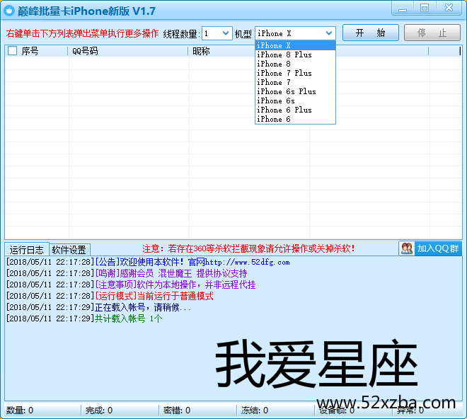Switch to the 运行日志 tab
The width and height of the screenshot is (467, 419).
pos(27,250)
